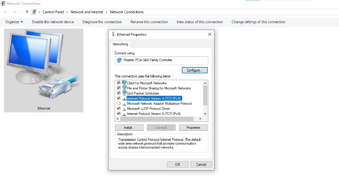Expand the chevron after Control Panel
The image size is (339, 178).
click(67, 12)
